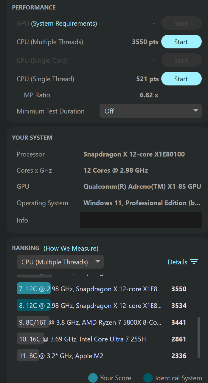
Task: Click the ranking list vertical scrollbar
Action: tap(199, 338)
